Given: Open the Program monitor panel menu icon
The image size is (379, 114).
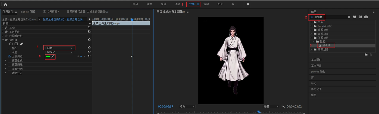Looking at the screenshot, I should [188, 11].
